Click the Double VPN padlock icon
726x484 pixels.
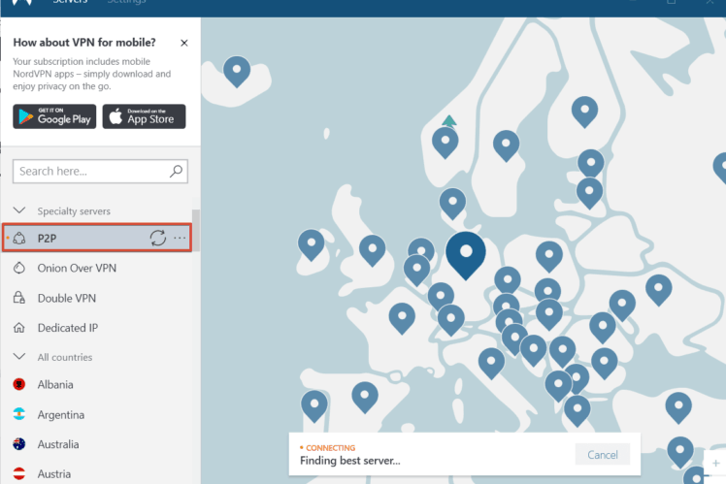click(19, 298)
